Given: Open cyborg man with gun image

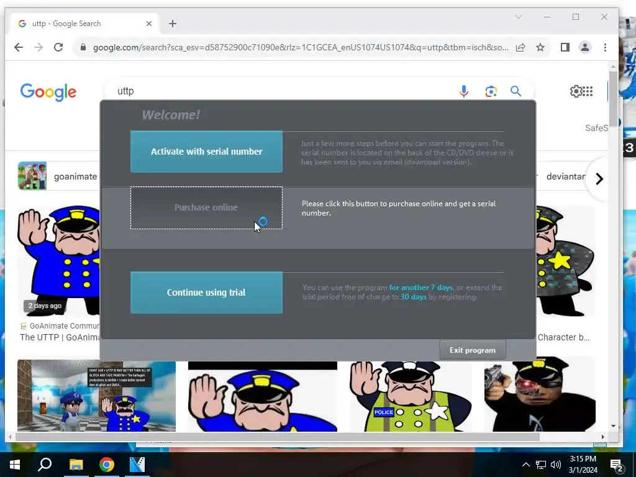Looking at the screenshot, I should click(x=540, y=394).
